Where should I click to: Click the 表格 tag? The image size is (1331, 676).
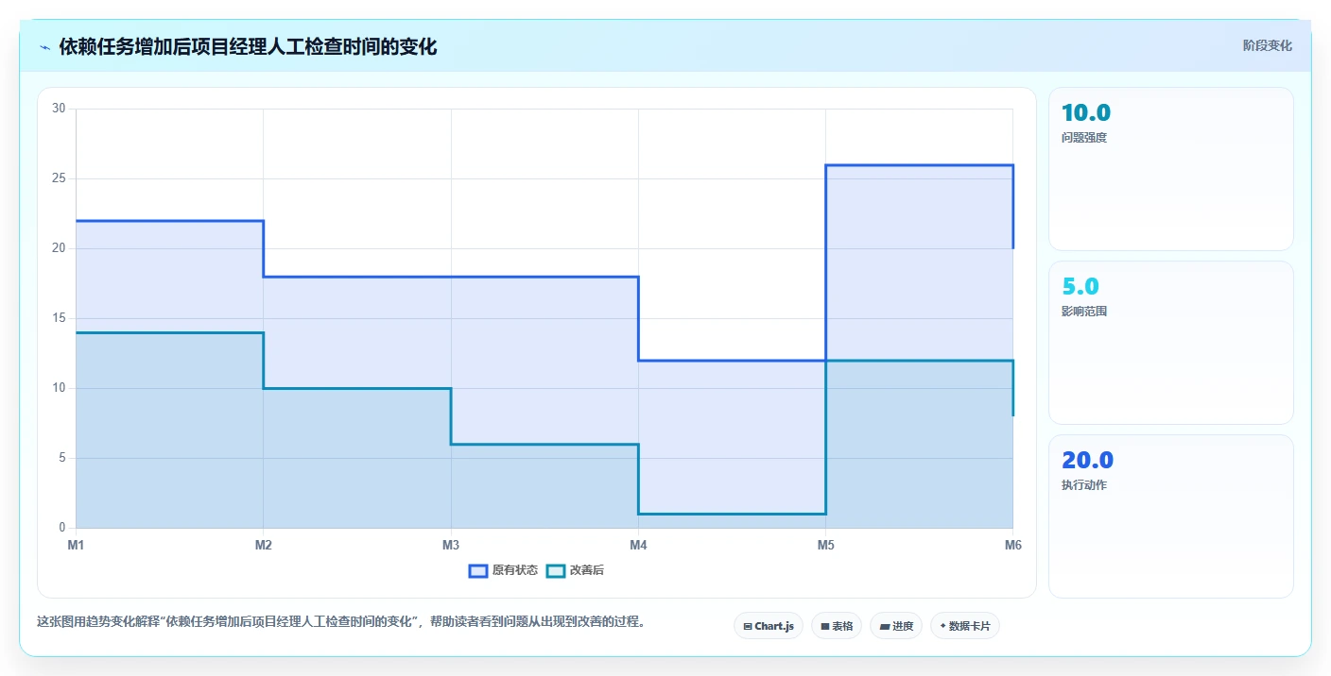[x=837, y=626]
